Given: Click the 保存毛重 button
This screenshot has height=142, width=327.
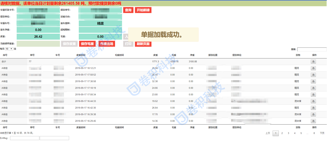Looking at the screenshot, I should click(87, 44).
